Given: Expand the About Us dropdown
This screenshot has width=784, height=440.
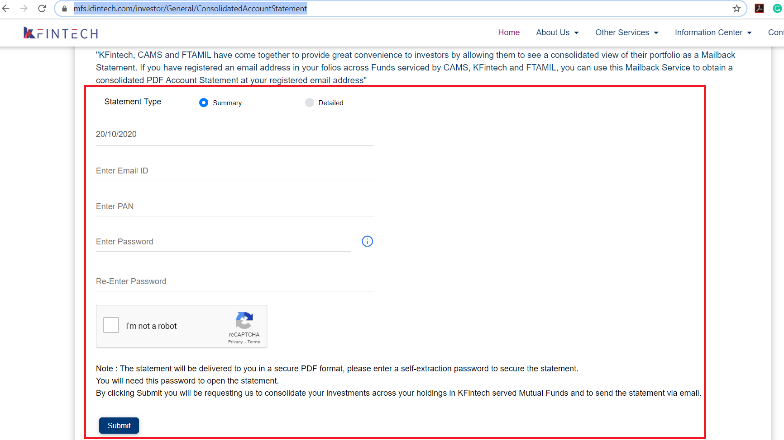Looking at the screenshot, I should tap(557, 33).
